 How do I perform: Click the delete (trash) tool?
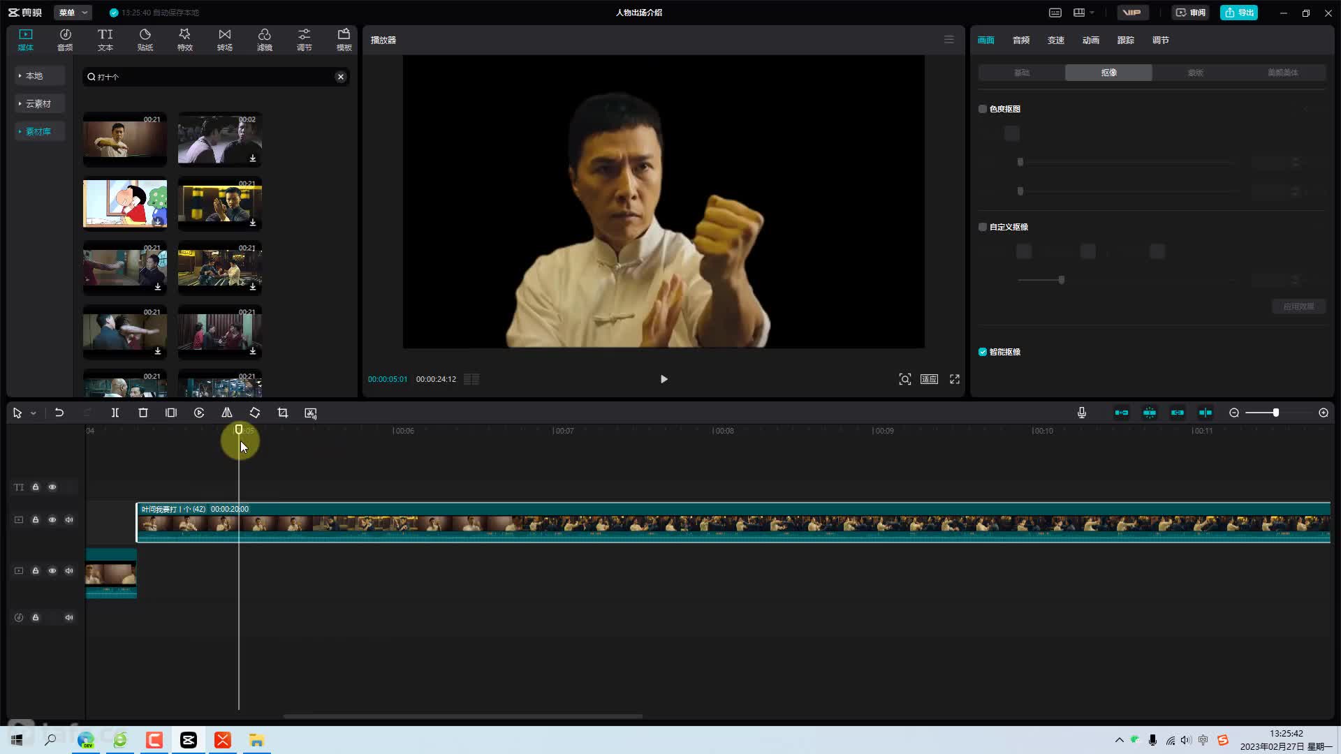[x=143, y=413]
